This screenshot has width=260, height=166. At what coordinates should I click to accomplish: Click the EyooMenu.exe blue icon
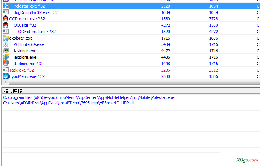[6, 76]
